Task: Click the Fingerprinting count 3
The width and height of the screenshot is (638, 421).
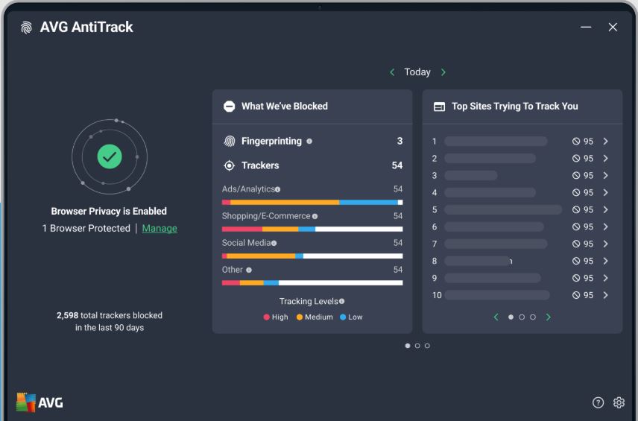Action: 399,141
